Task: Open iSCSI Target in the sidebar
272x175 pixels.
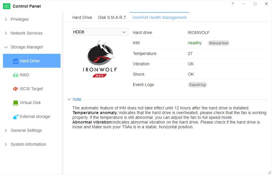Action: 32,89
